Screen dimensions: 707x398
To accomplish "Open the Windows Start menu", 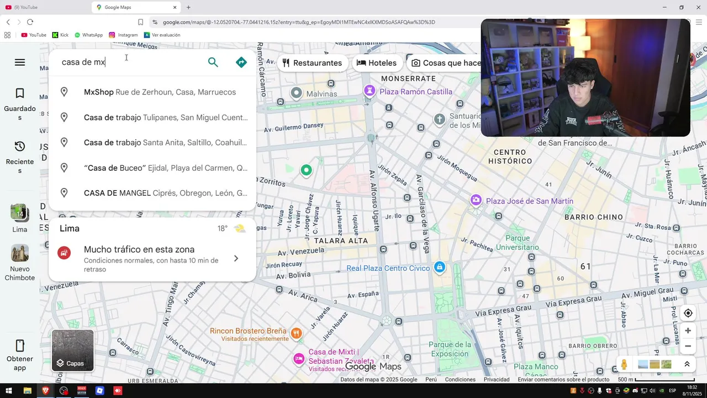I will (9, 391).
